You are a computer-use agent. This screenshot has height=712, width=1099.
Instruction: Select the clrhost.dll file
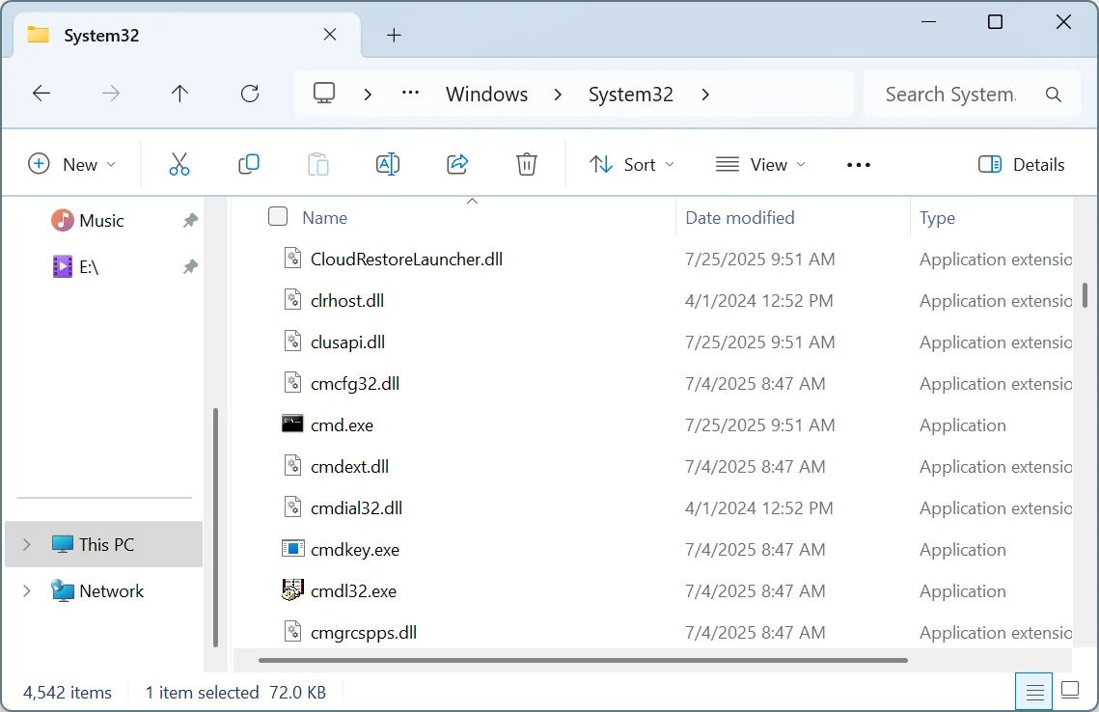pos(347,301)
